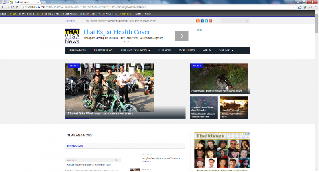
Task: Click the vertical scrollbar thumb
Action: [x=317, y=23]
